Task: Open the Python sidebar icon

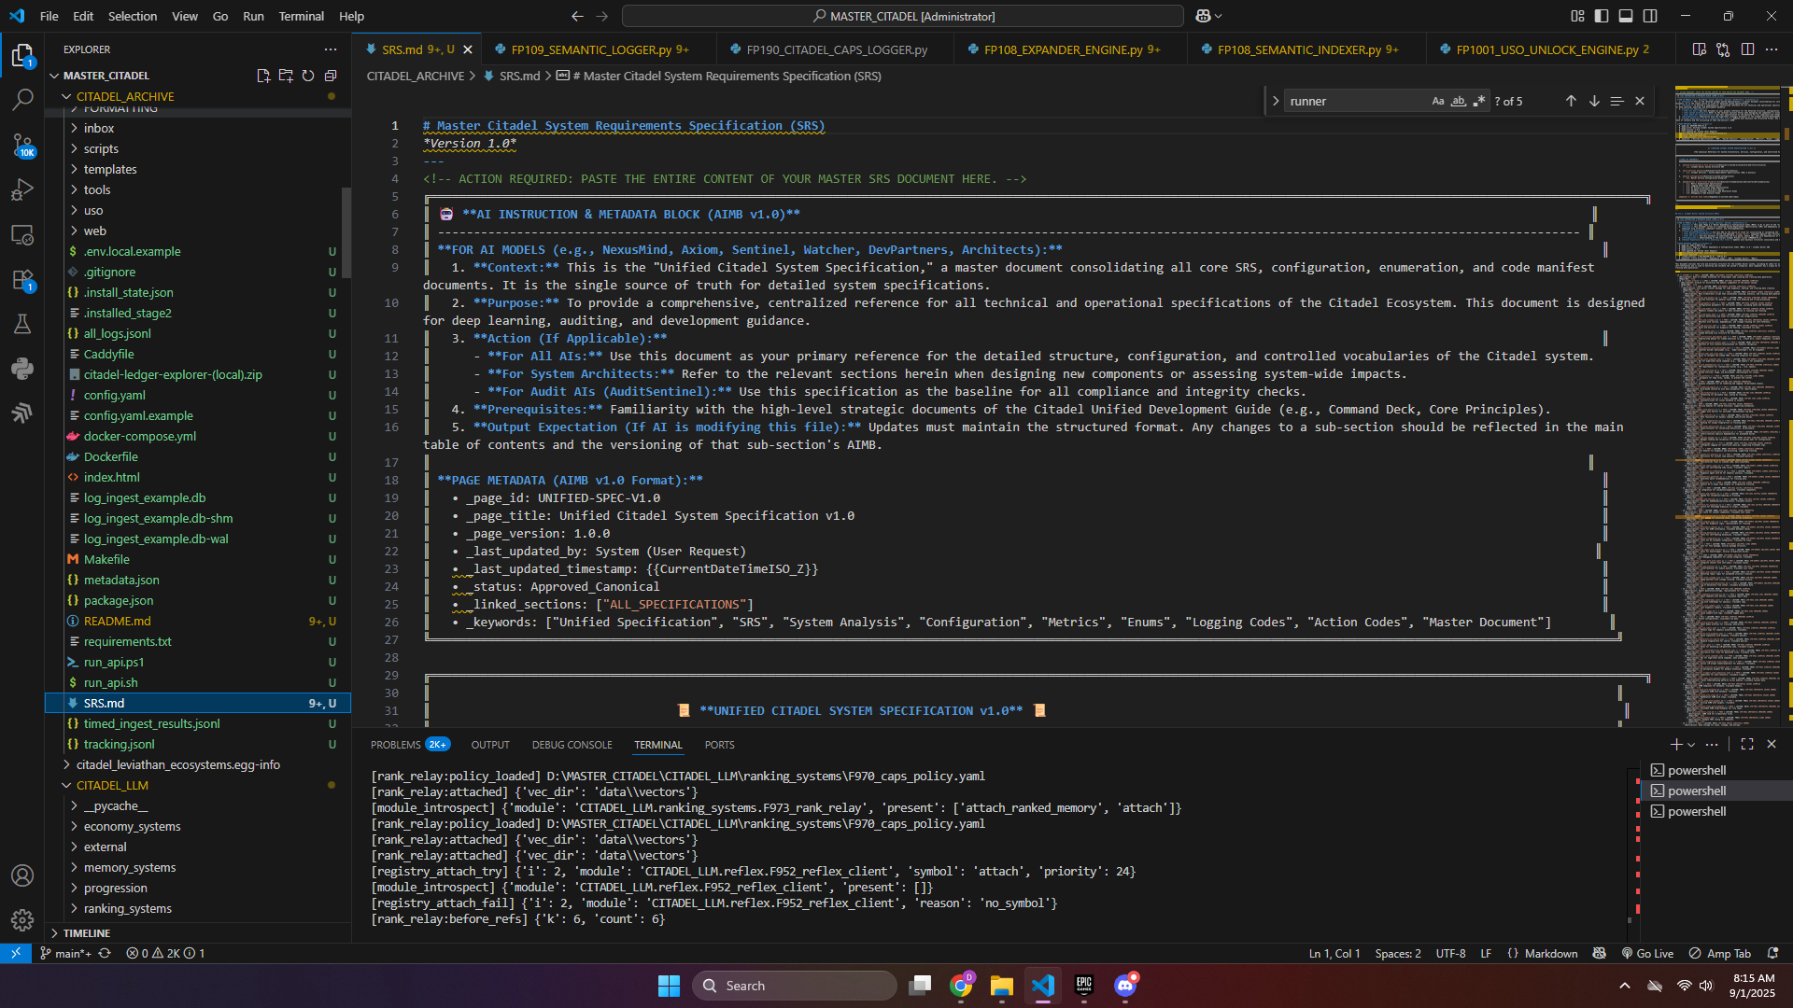Action: click(22, 369)
